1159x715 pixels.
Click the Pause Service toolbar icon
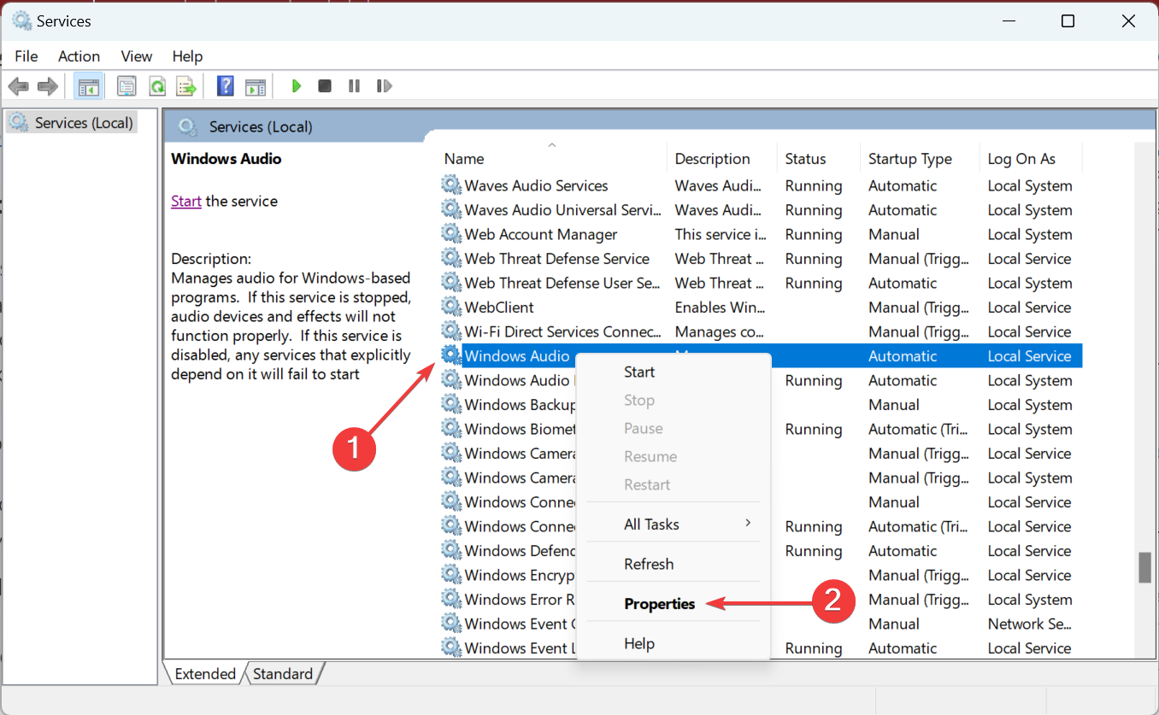coord(354,86)
